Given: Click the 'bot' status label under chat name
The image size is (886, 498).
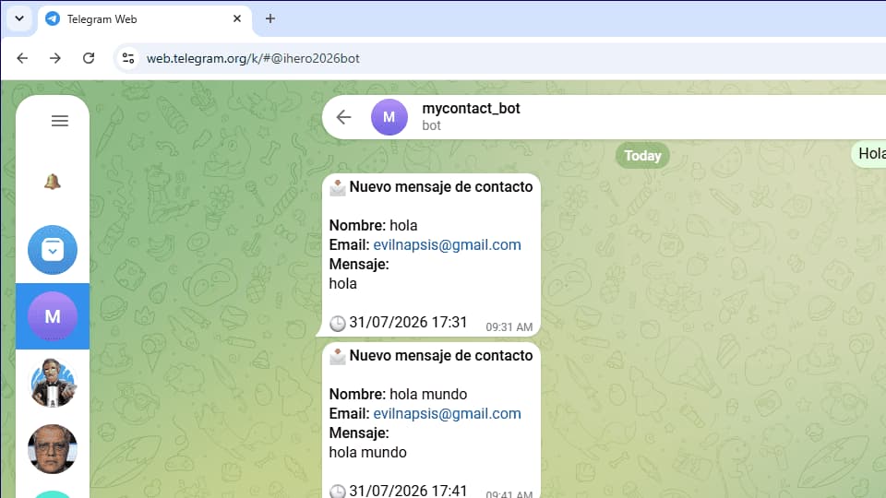Looking at the screenshot, I should tap(431, 125).
